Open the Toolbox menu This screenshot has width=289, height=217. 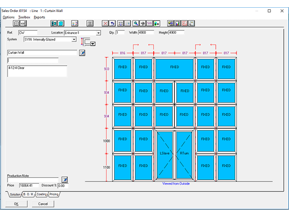24,17
